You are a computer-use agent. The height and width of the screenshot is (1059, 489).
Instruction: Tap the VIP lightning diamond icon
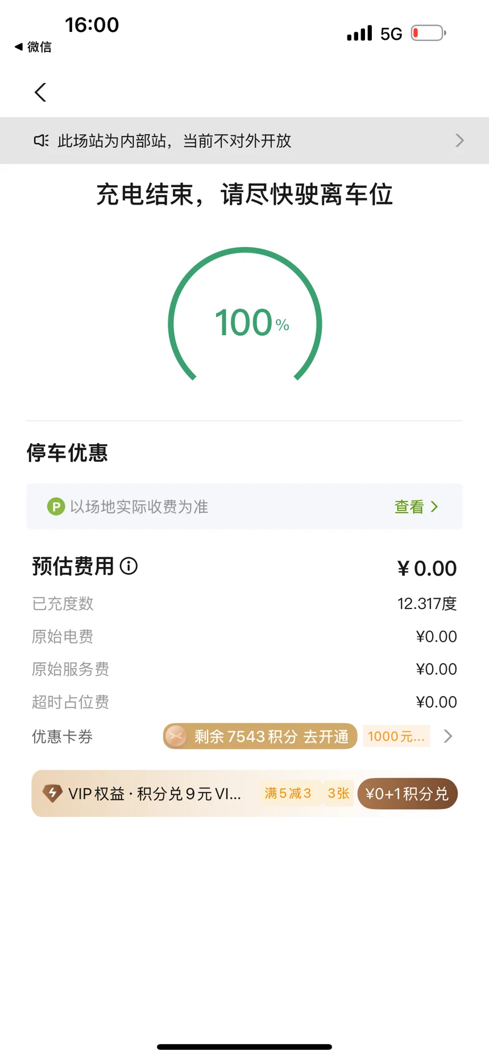point(53,793)
